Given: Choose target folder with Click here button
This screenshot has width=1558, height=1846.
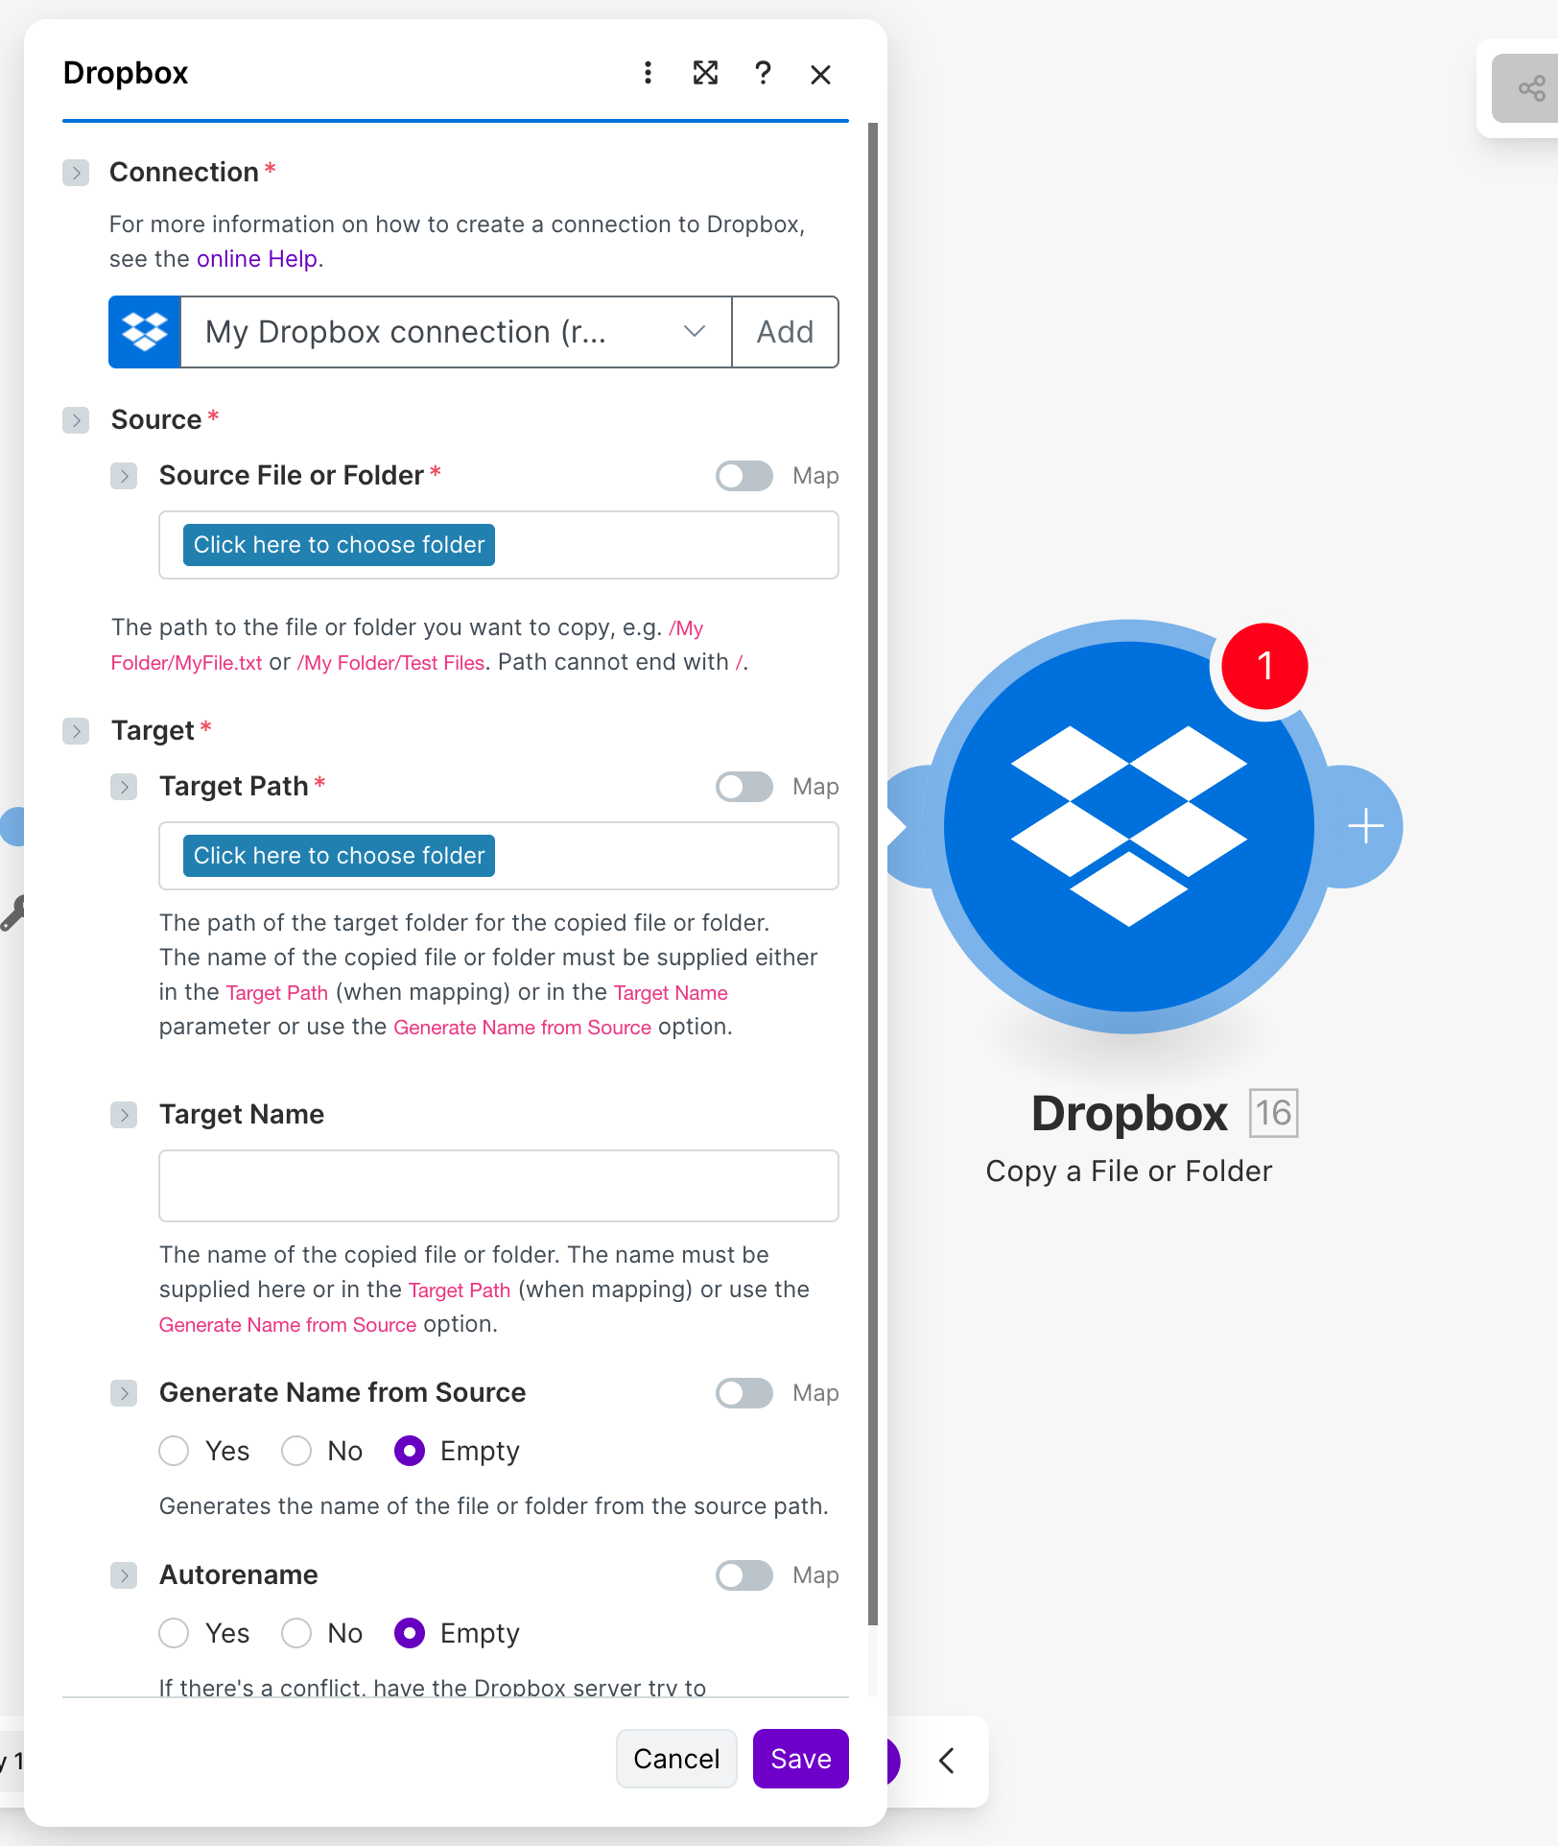Looking at the screenshot, I should tap(340, 856).
